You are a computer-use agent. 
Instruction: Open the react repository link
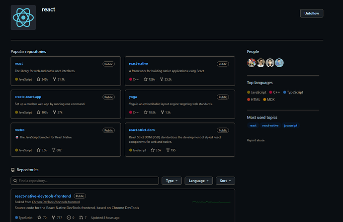[x=19, y=64]
